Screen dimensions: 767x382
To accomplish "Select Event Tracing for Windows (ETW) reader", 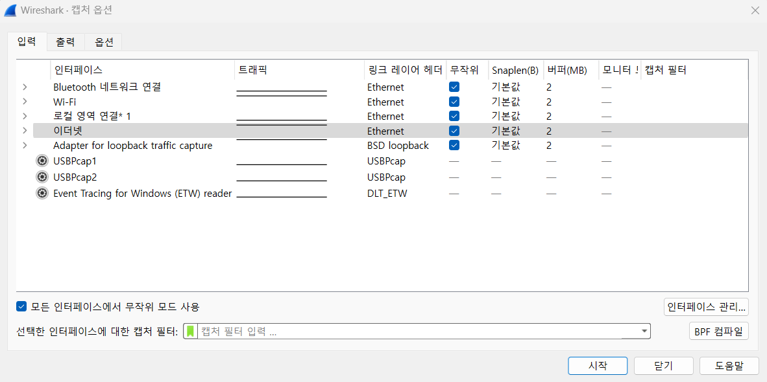I will click(x=142, y=193).
